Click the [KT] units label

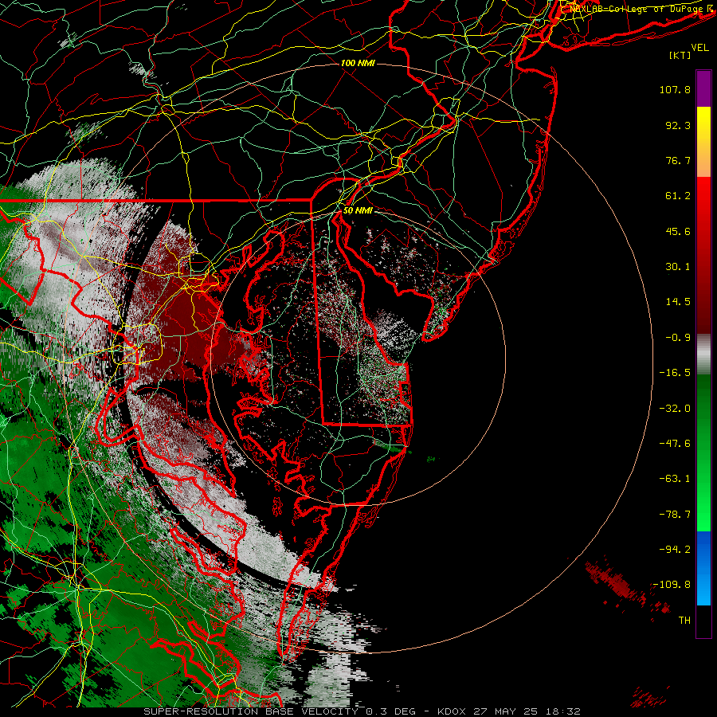tap(680, 55)
